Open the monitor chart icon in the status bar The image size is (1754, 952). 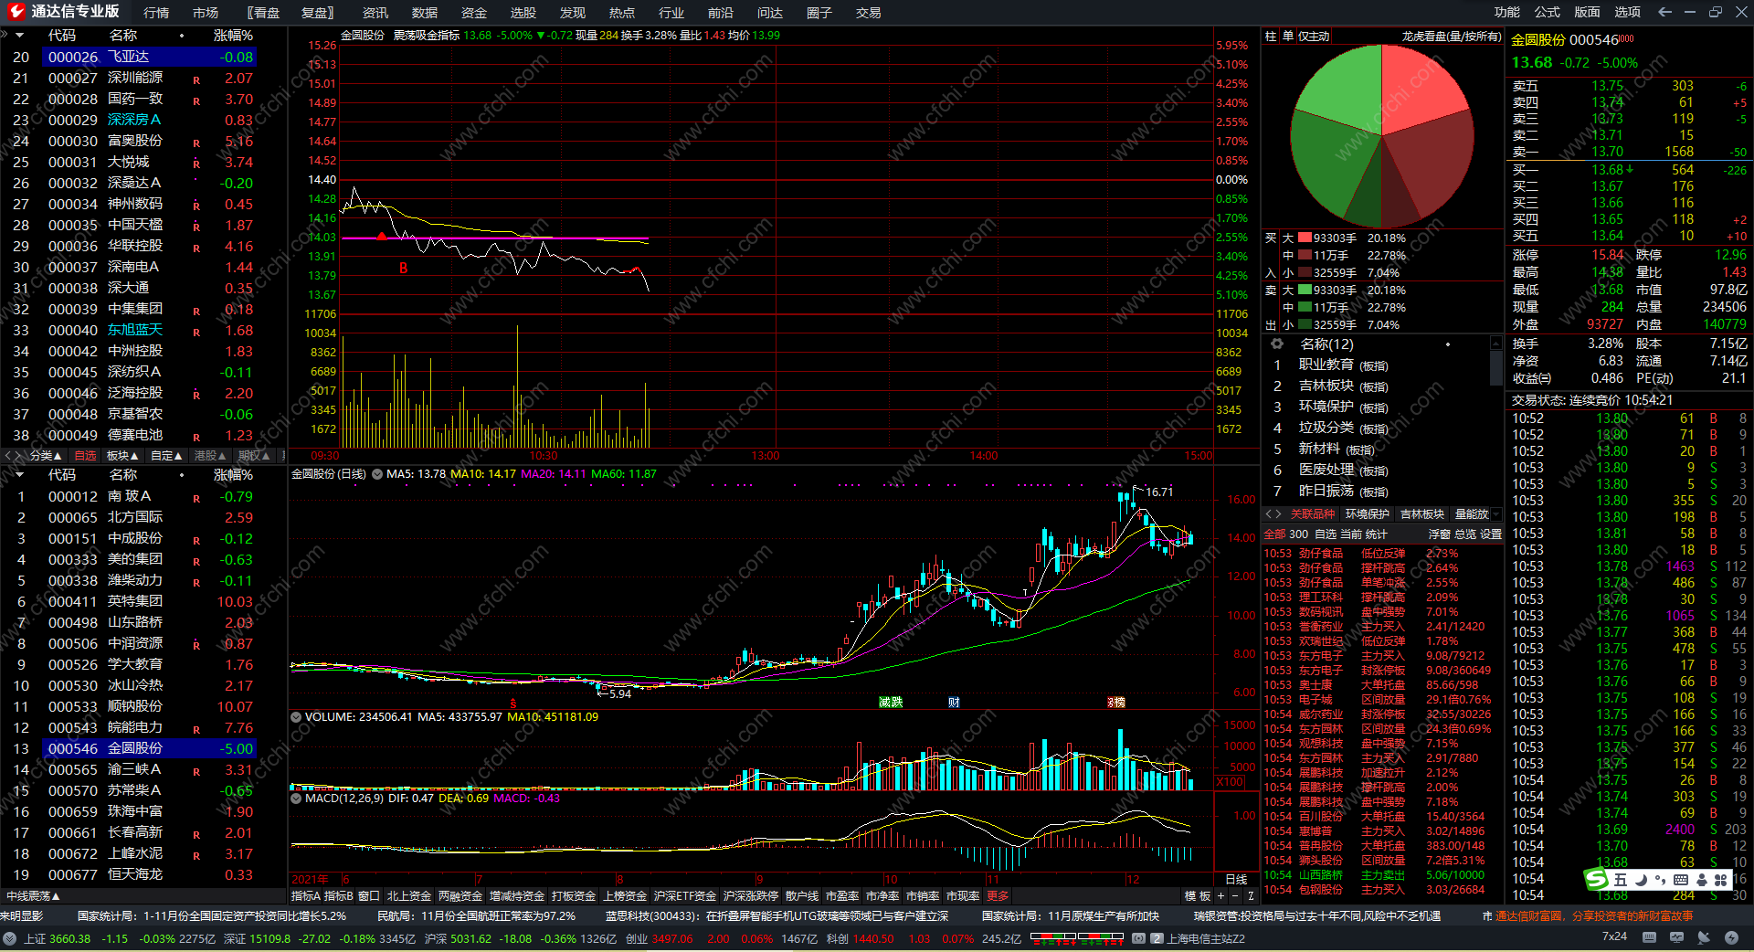[x=1676, y=937]
